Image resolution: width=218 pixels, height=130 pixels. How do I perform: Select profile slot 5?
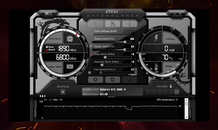tap(171, 92)
